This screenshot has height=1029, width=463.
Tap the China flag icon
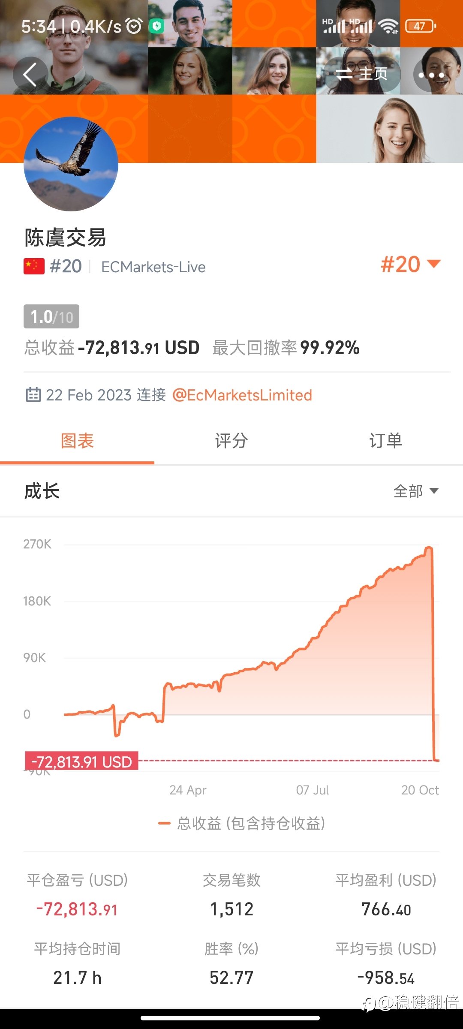(34, 266)
